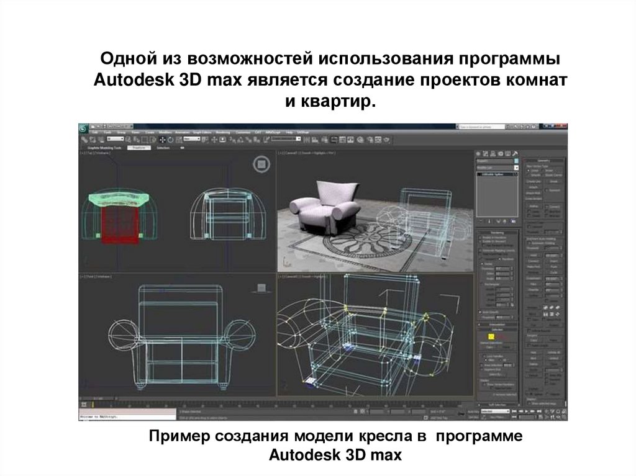Click Show End Result icon under stack

tap(489, 222)
